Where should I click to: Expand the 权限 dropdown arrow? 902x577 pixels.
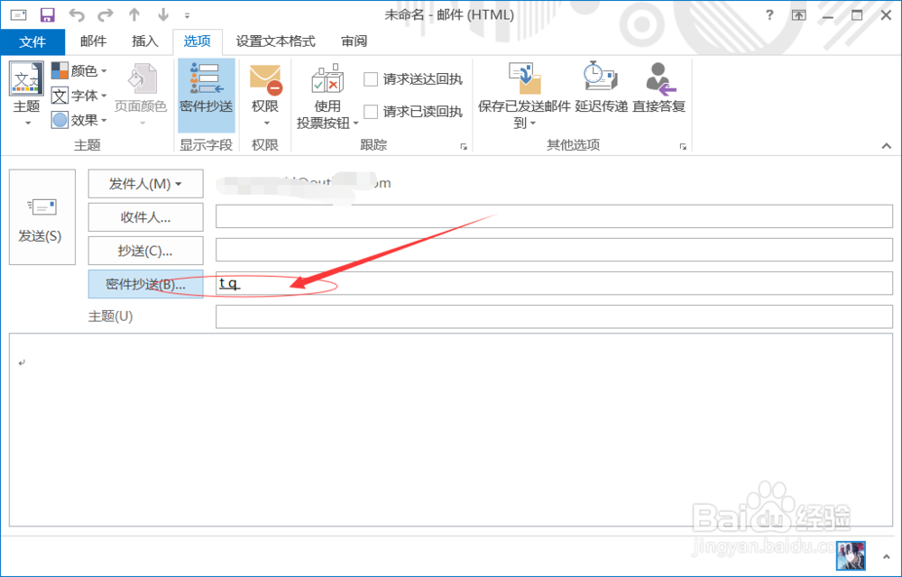point(266,123)
